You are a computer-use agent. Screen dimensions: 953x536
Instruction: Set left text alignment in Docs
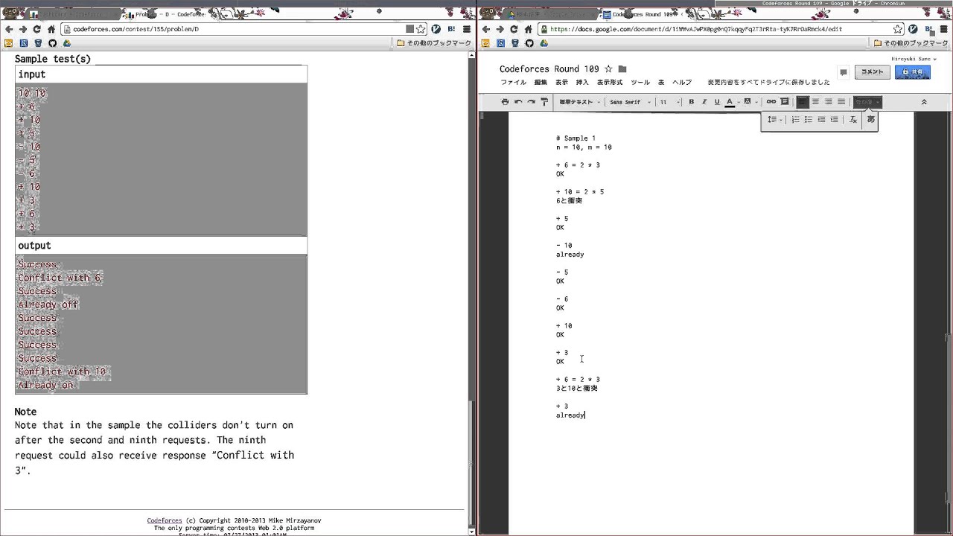[x=803, y=102]
